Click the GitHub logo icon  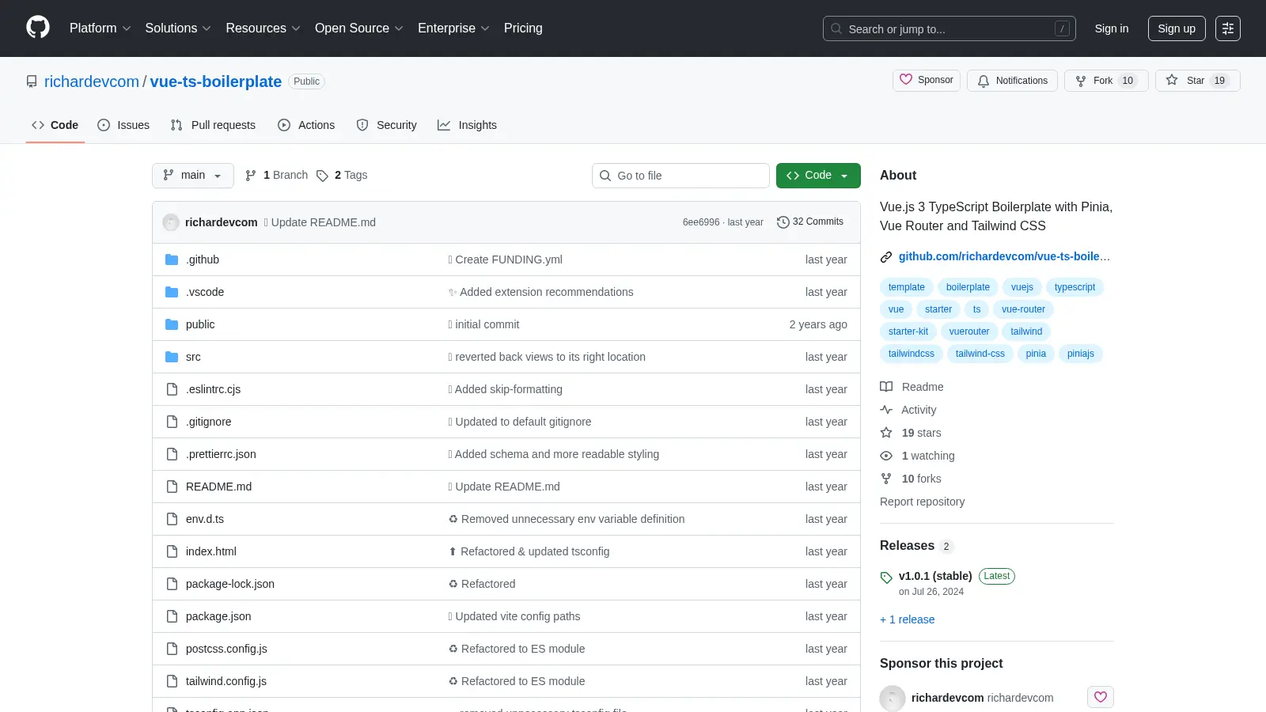[x=38, y=28]
